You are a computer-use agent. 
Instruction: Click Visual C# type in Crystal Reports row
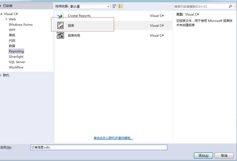(157, 16)
